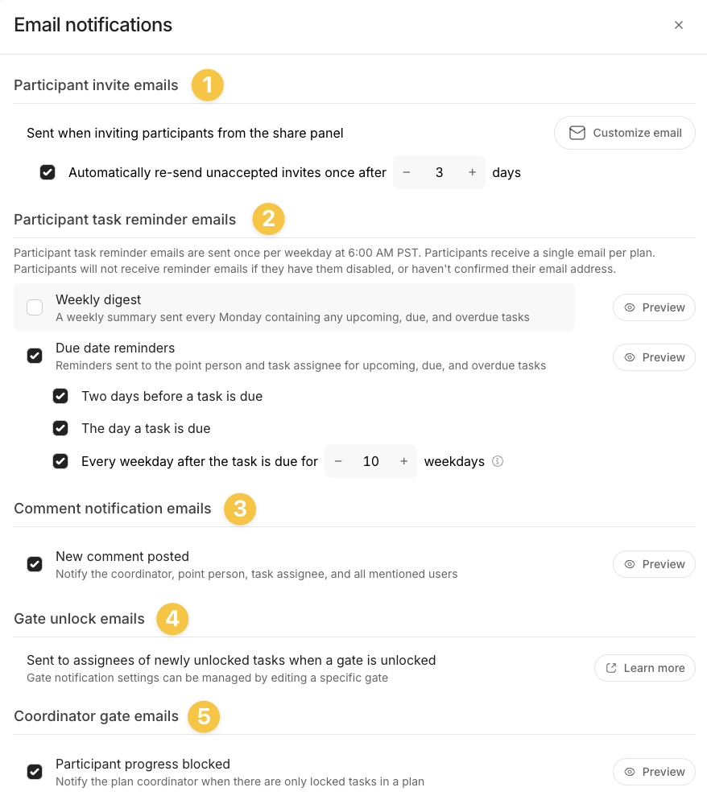Click plus on overdue weekdays stepper
707x808 pixels.
click(x=403, y=461)
